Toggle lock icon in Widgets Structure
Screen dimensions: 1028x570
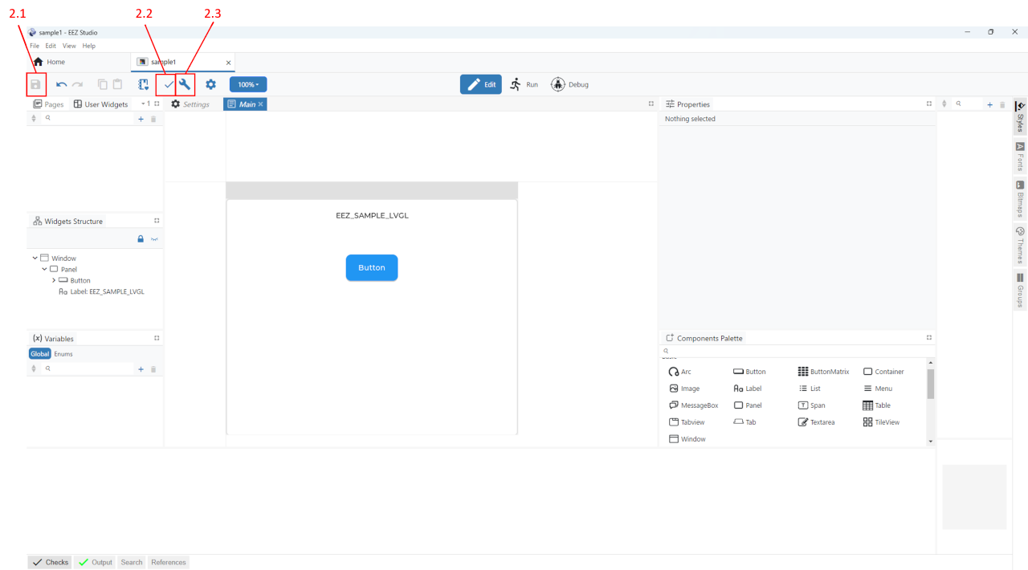pyautogui.click(x=141, y=239)
